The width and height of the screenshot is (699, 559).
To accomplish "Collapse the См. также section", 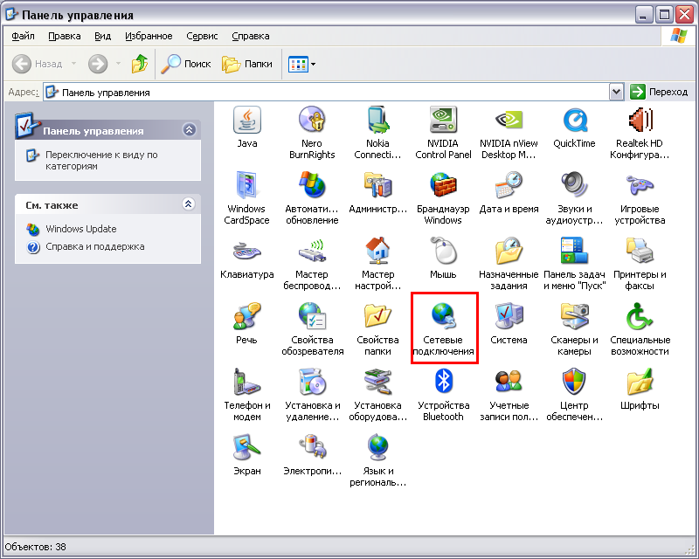I will coord(189,204).
